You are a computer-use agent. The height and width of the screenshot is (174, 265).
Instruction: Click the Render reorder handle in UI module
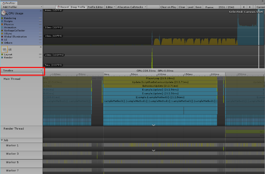[40, 57]
